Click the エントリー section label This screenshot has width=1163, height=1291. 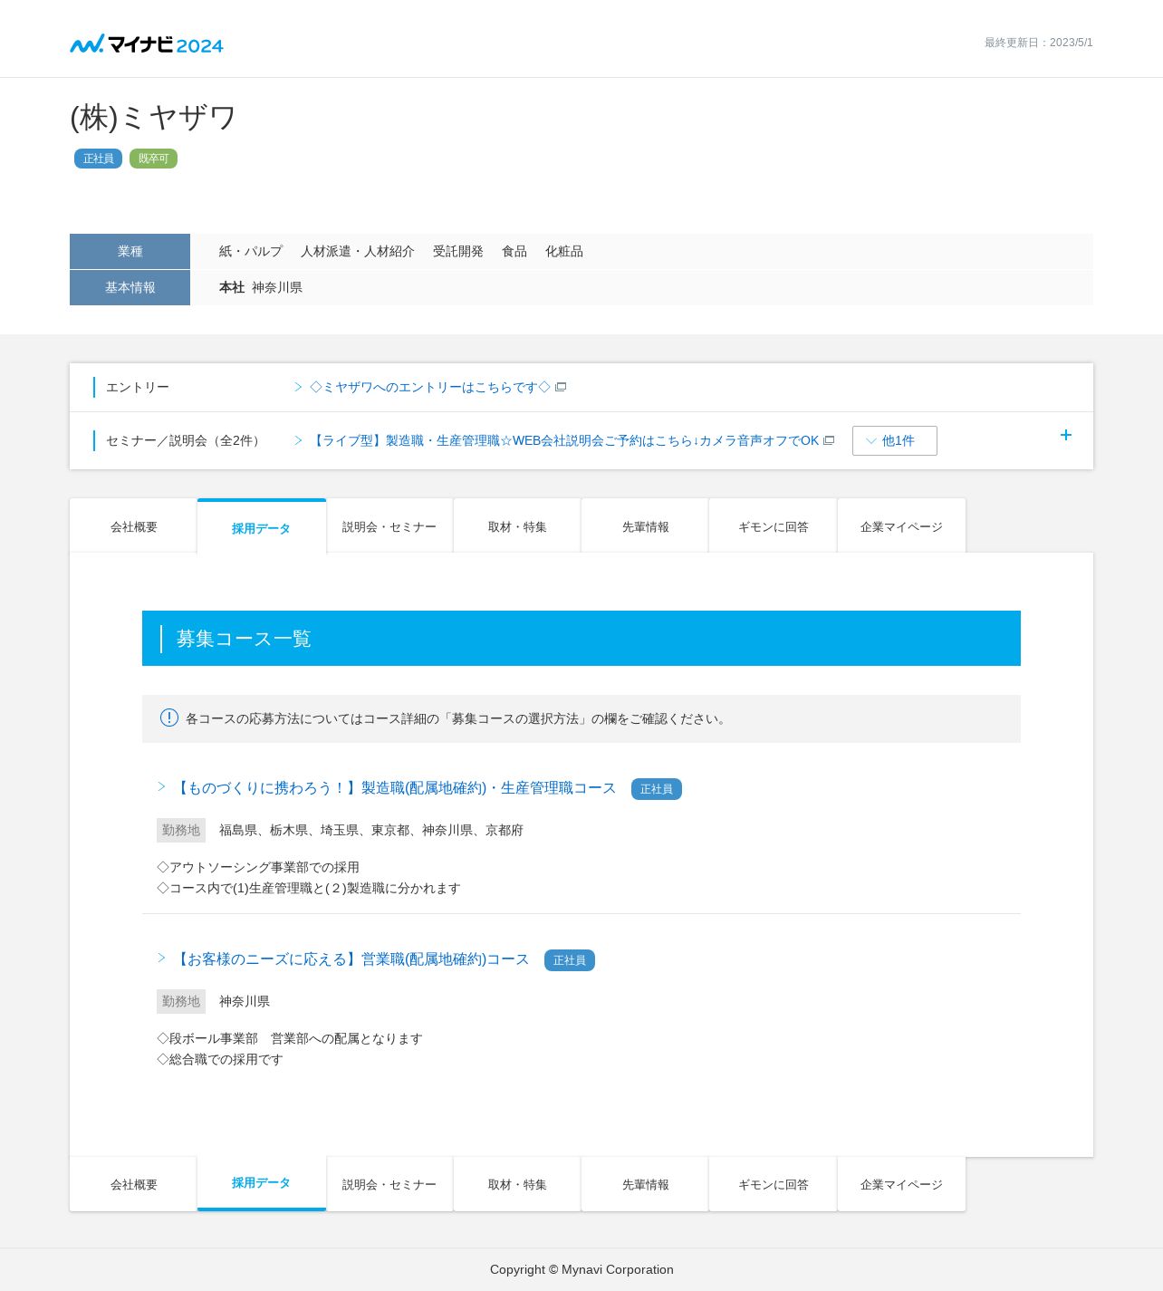click(x=138, y=387)
